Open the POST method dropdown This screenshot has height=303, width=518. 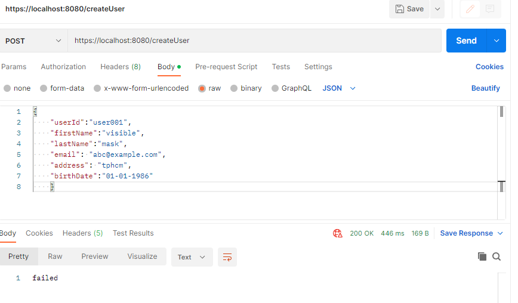click(33, 41)
